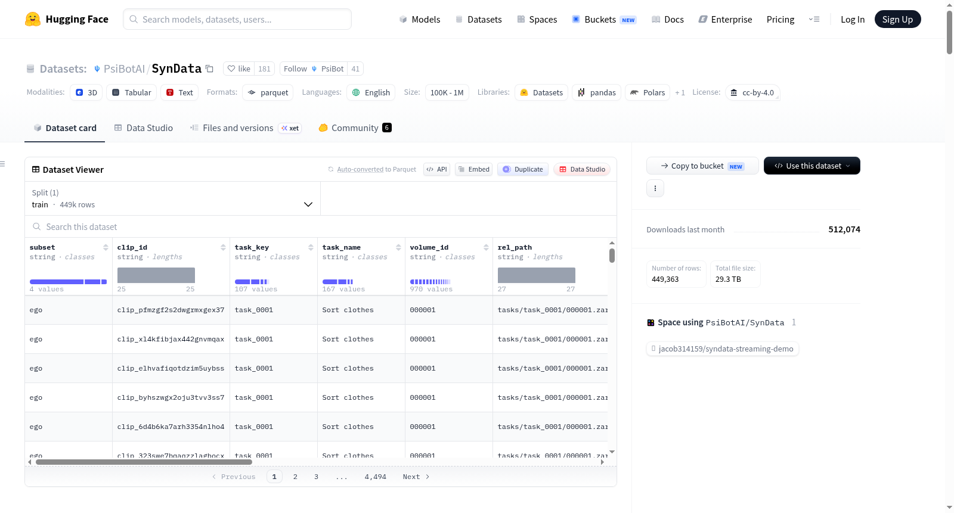954x513 pixels.
Task: Click the table vertical scrollbar thumb
Action: point(612,256)
